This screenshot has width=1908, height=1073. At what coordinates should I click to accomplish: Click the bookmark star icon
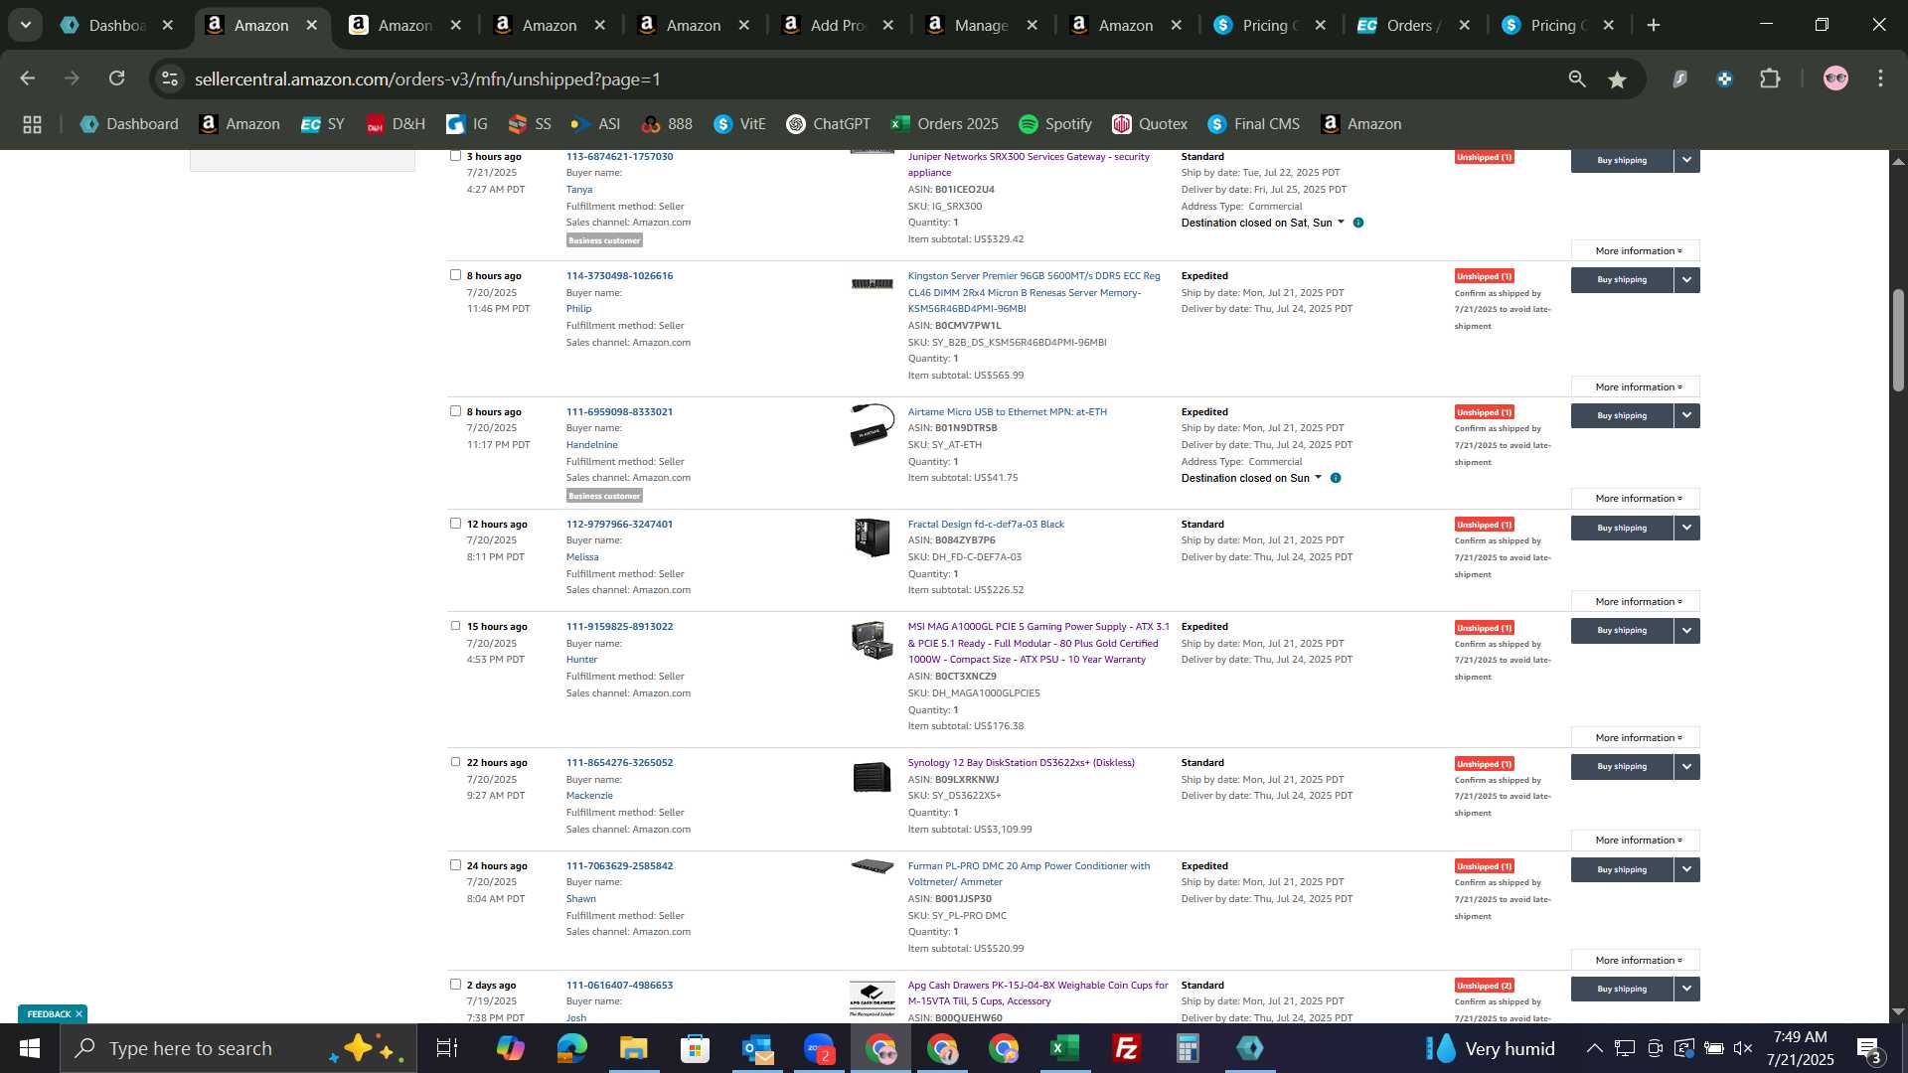pyautogui.click(x=1618, y=78)
